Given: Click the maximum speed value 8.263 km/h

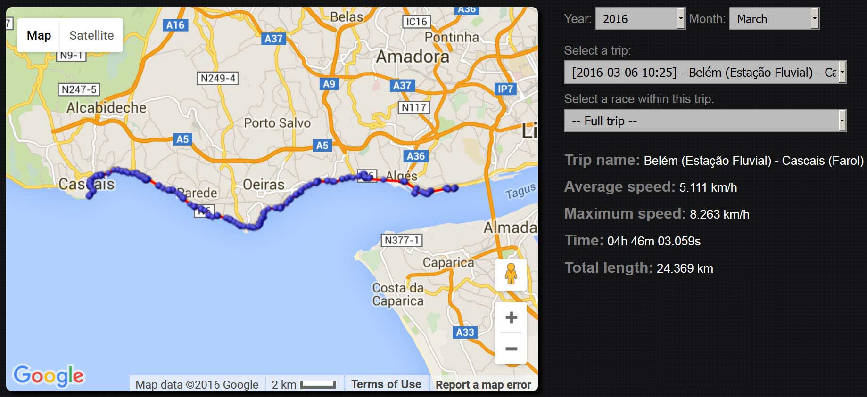Looking at the screenshot, I should [x=719, y=214].
